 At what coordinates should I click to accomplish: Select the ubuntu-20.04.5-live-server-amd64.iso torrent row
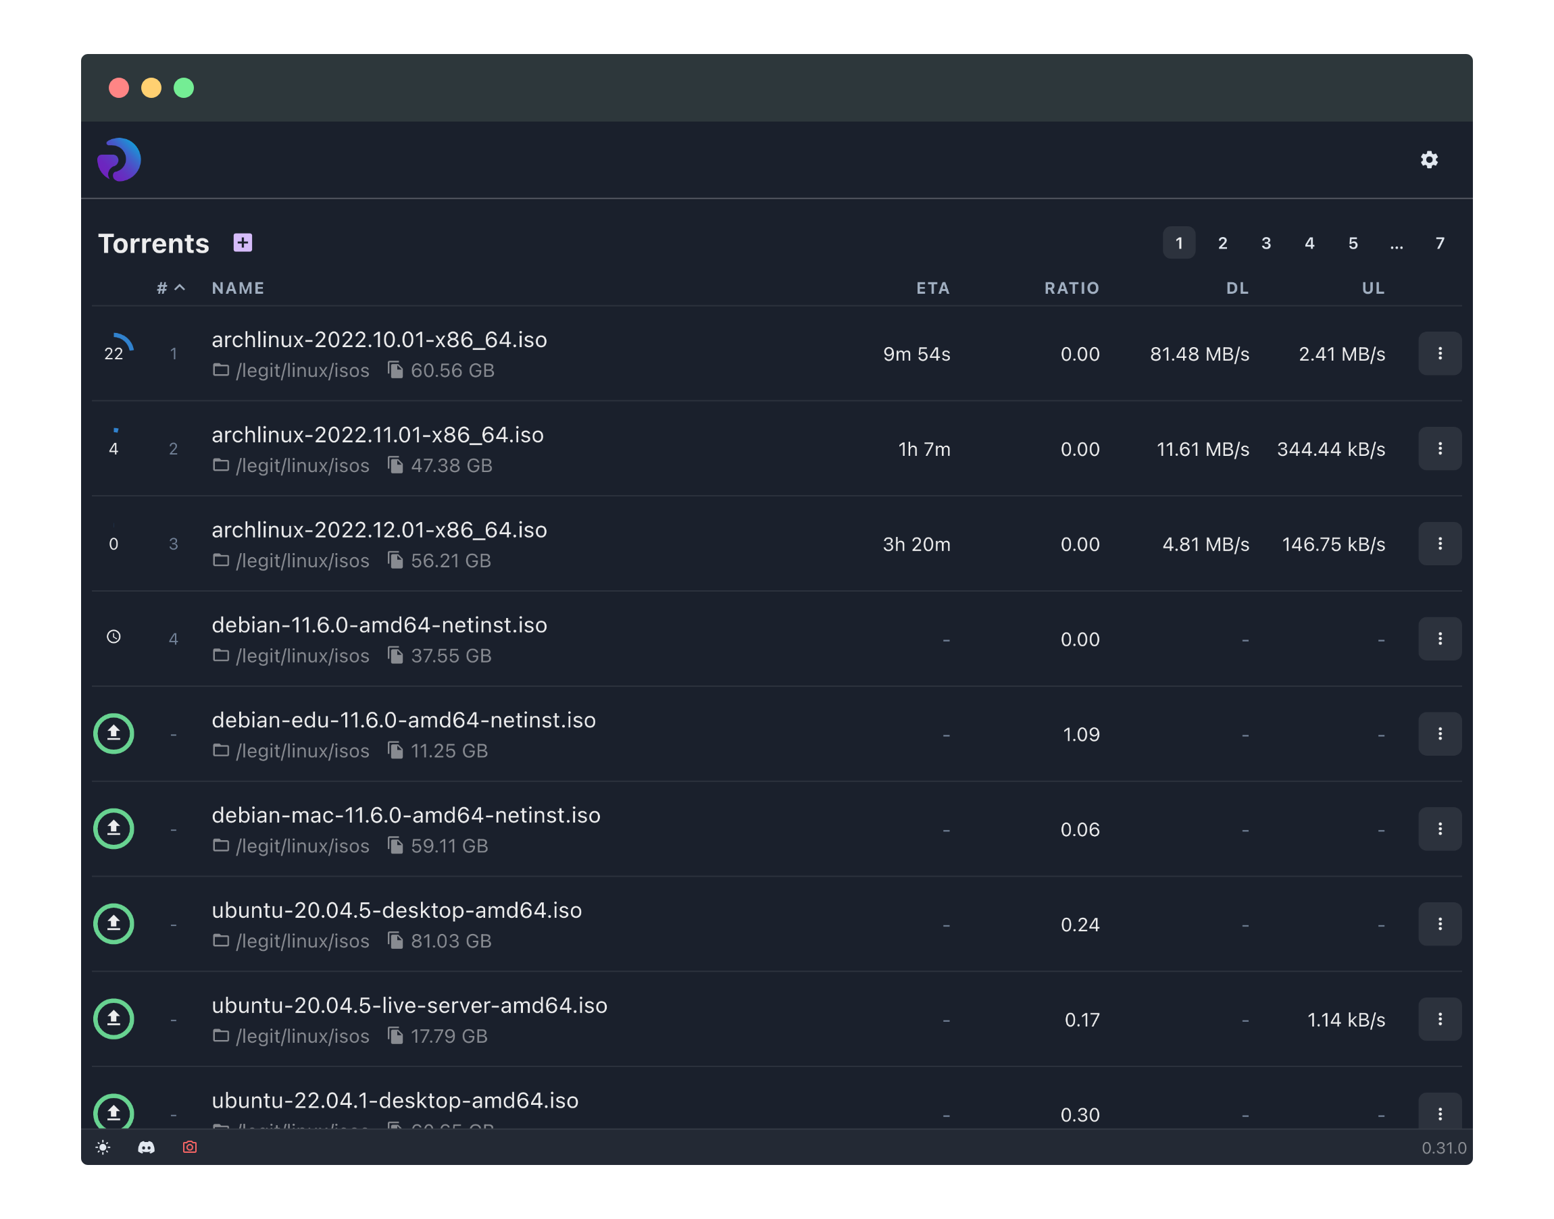(409, 1006)
